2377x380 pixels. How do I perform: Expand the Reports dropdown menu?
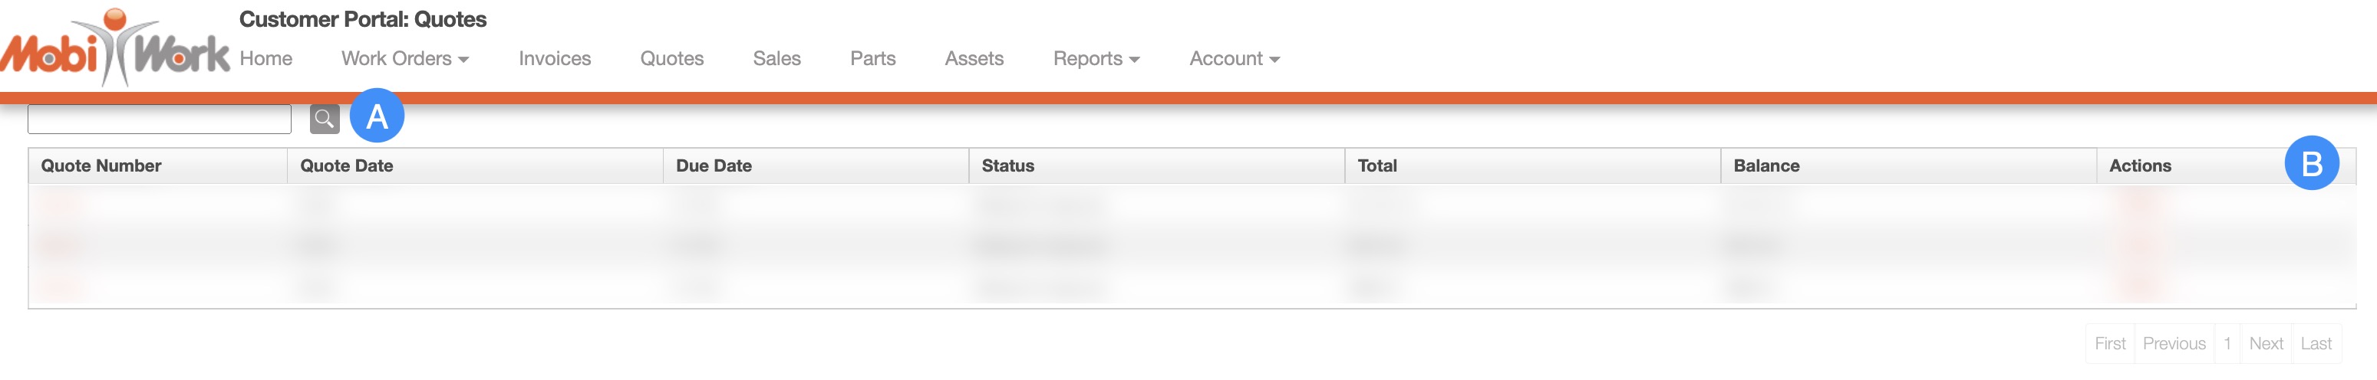[1096, 58]
